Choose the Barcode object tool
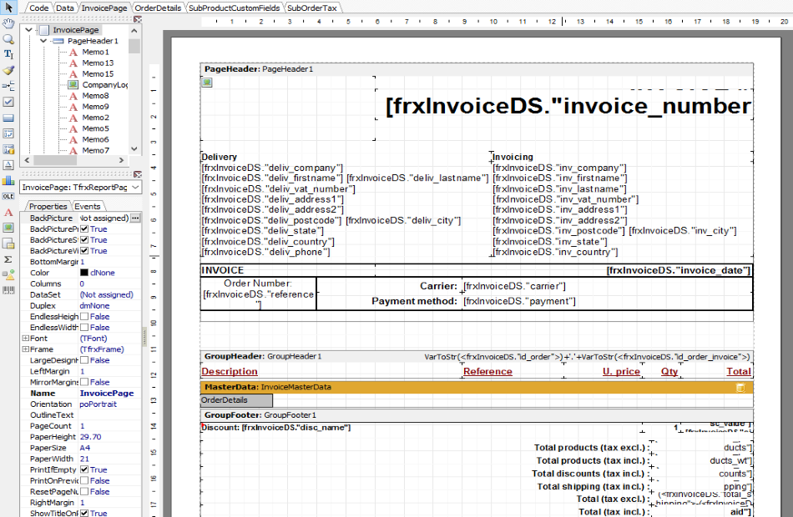 click(8, 290)
